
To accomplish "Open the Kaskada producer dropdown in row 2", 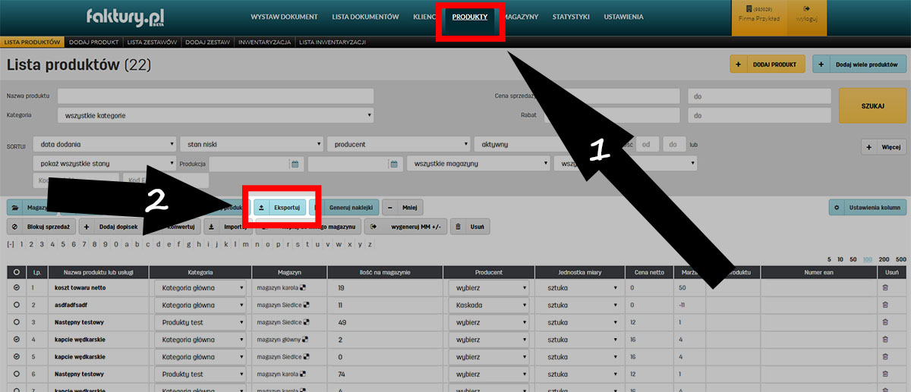I will (489, 305).
